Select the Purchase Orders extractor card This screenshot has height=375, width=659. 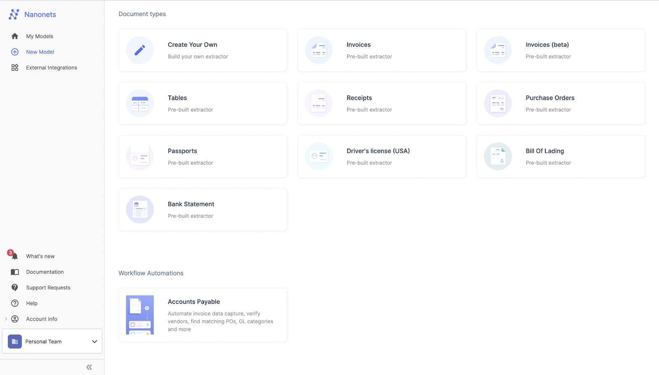(x=561, y=103)
